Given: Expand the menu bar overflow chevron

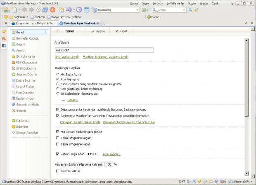Looking at the screenshot, I should [x=232, y=3].
